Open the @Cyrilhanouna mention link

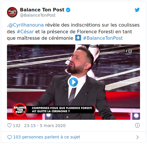click(26, 25)
